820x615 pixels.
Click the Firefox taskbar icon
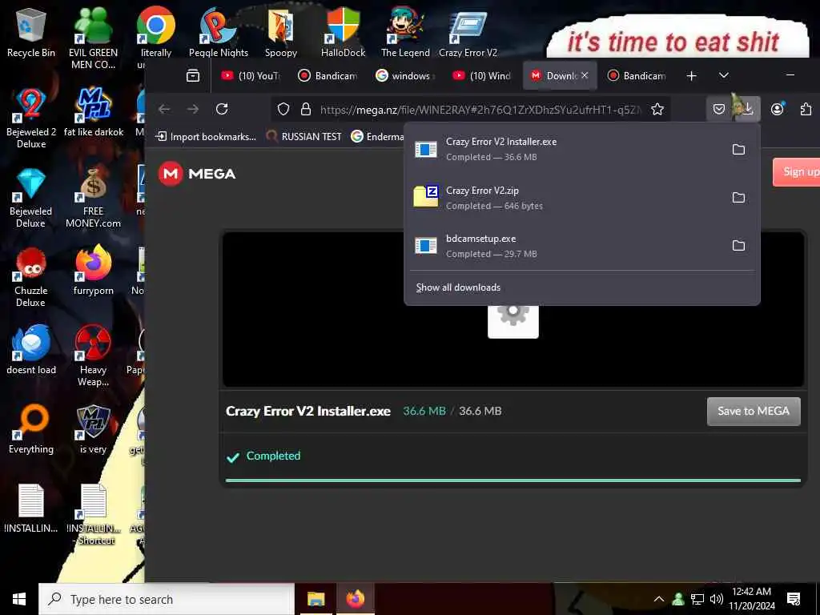coord(355,599)
